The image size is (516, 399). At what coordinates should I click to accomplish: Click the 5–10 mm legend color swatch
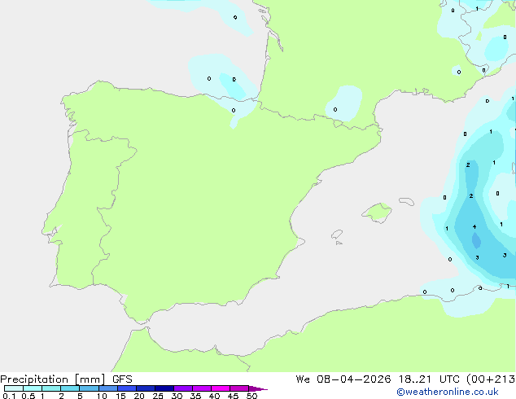click(x=89, y=388)
